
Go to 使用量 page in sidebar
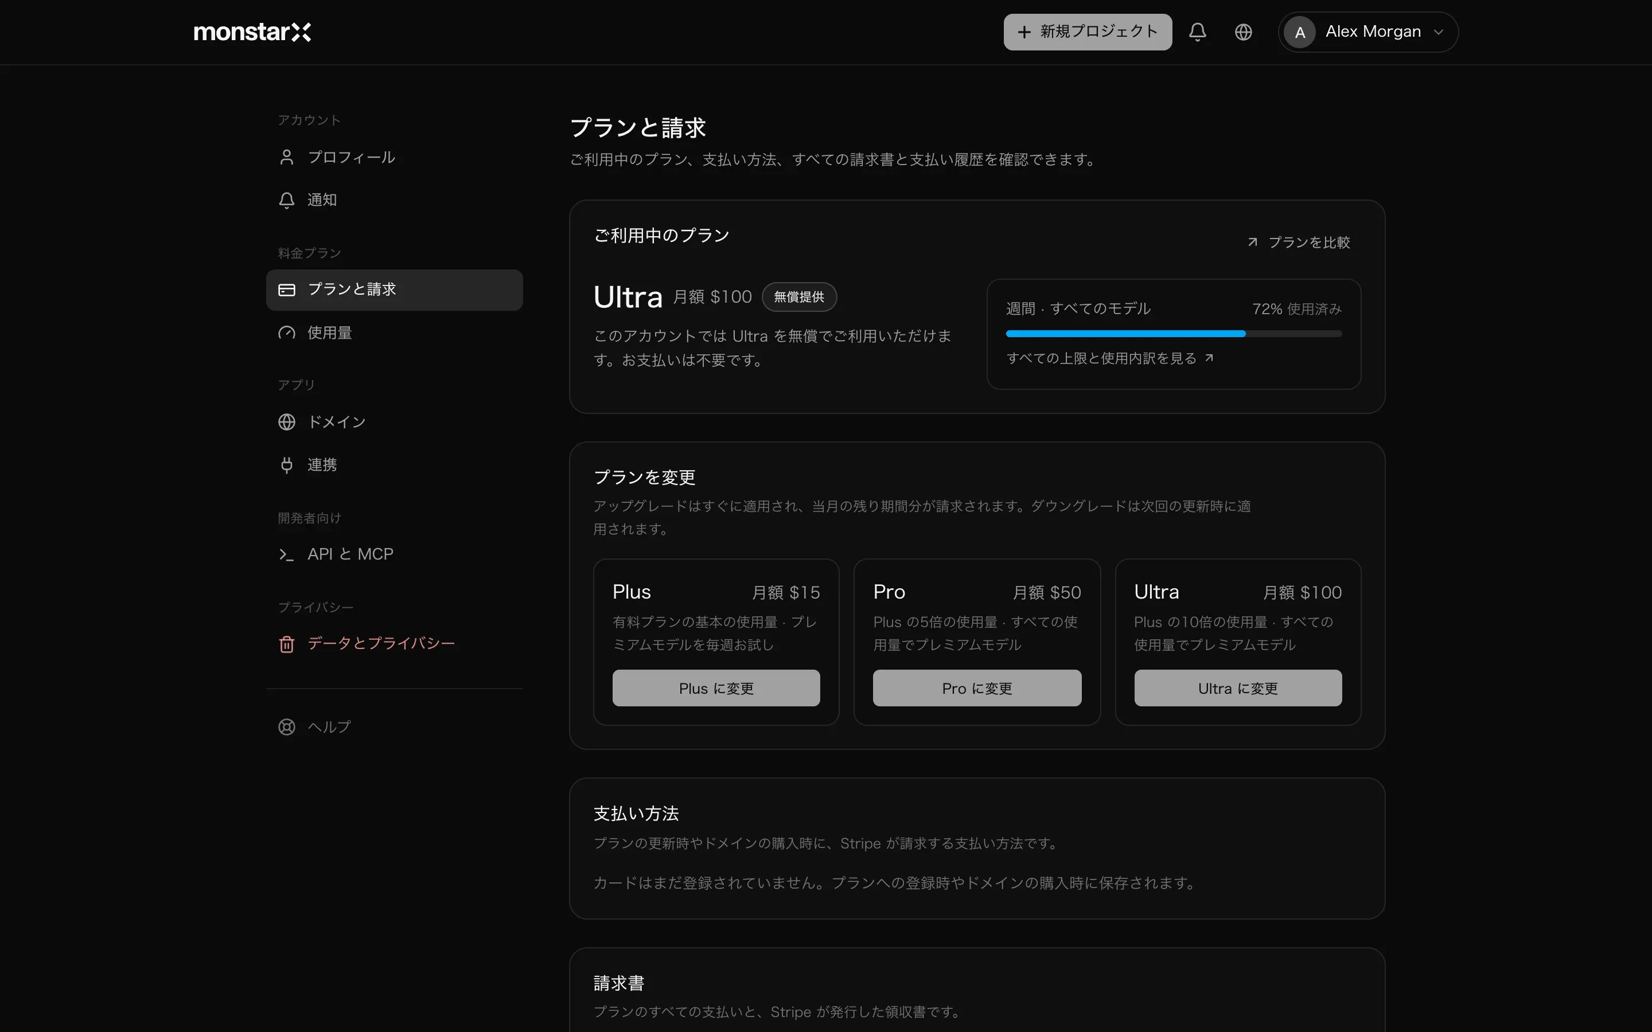coord(395,333)
